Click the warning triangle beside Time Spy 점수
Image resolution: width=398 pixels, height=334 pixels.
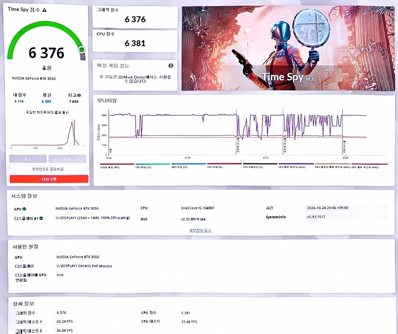click(45, 10)
